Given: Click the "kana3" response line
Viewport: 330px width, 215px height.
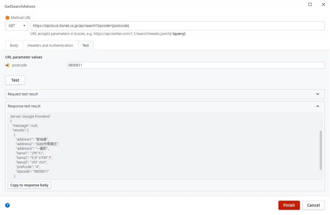Looking at the screenshot, I should 32,162.
